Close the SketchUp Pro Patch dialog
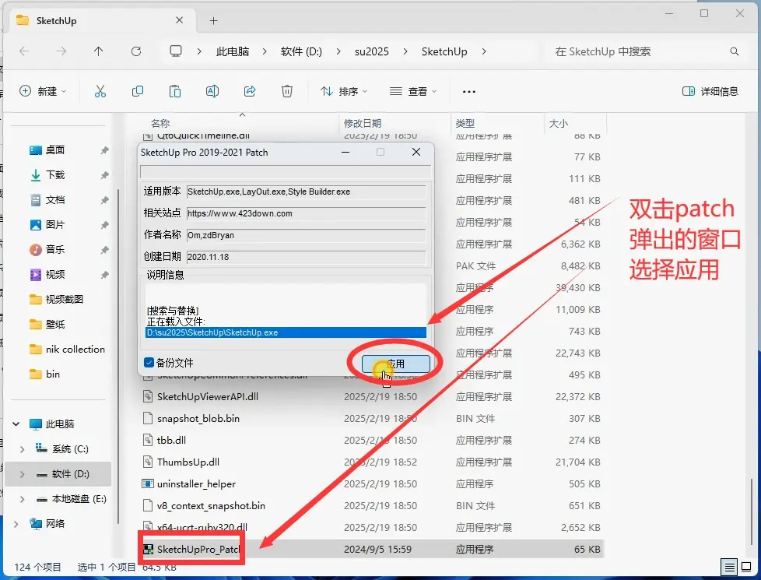761x580 pixels. coord(416,152)
